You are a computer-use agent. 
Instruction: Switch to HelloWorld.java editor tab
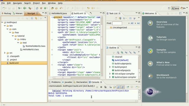[x=59, y=13]
